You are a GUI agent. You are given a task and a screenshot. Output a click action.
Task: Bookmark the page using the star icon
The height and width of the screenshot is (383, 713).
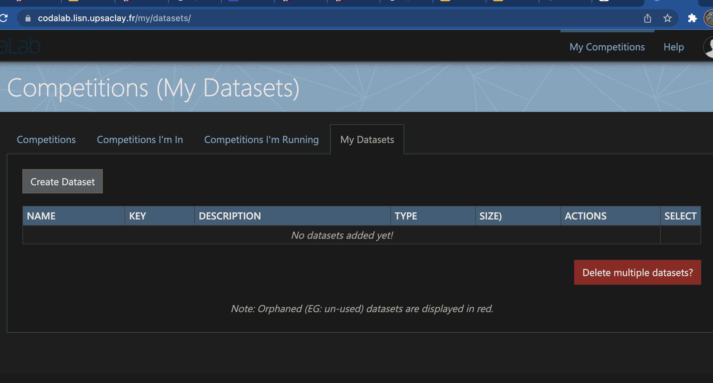coord(667,18)
